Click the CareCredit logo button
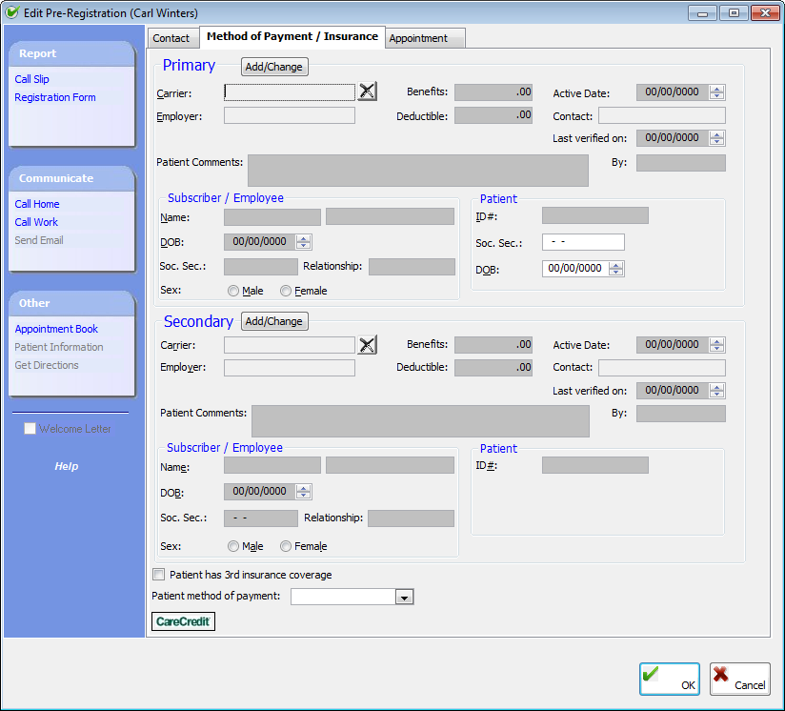Screen dimensions: 785x711 [x=184, y=621]
